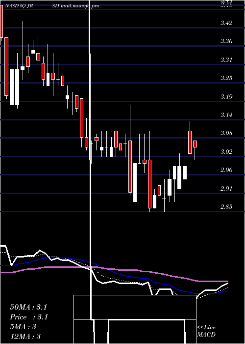This screenshot has height=344, width=245.
Task: Click the 12MA : 3 legend text
Action: click(25, 336)
